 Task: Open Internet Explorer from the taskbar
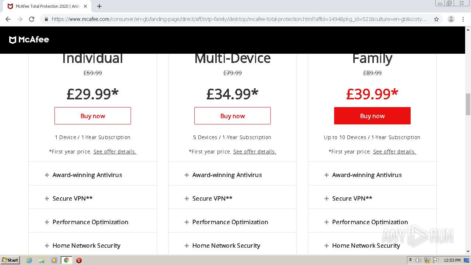tap(29, 260)
